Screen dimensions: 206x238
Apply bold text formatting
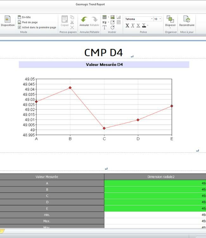click(127, 25)
